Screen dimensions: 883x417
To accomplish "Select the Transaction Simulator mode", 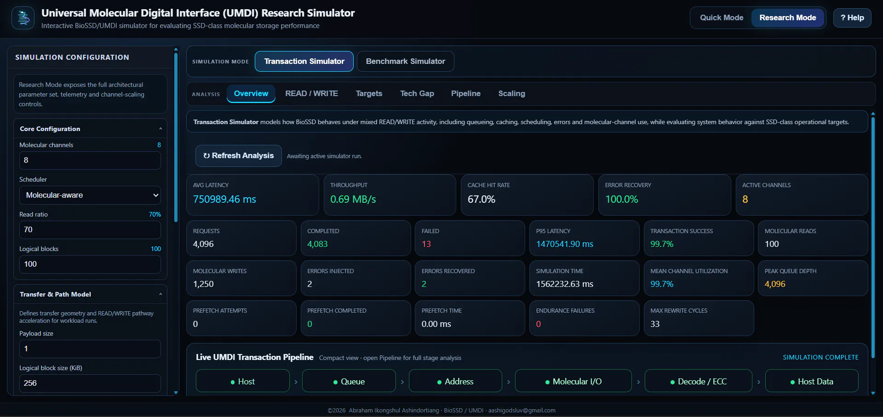I will point(304,62).
